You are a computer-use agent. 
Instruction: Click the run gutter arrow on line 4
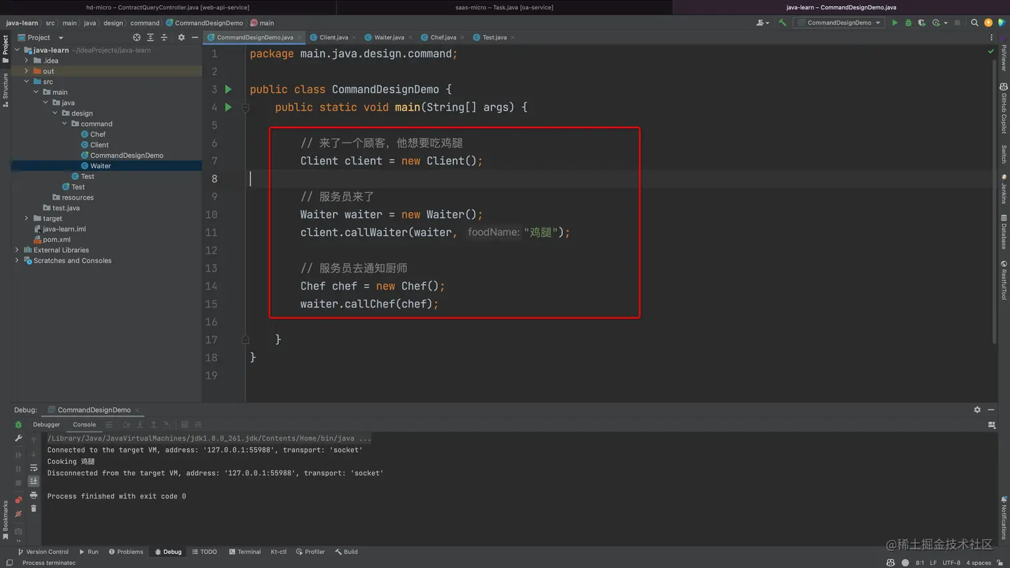coord(228,107)
